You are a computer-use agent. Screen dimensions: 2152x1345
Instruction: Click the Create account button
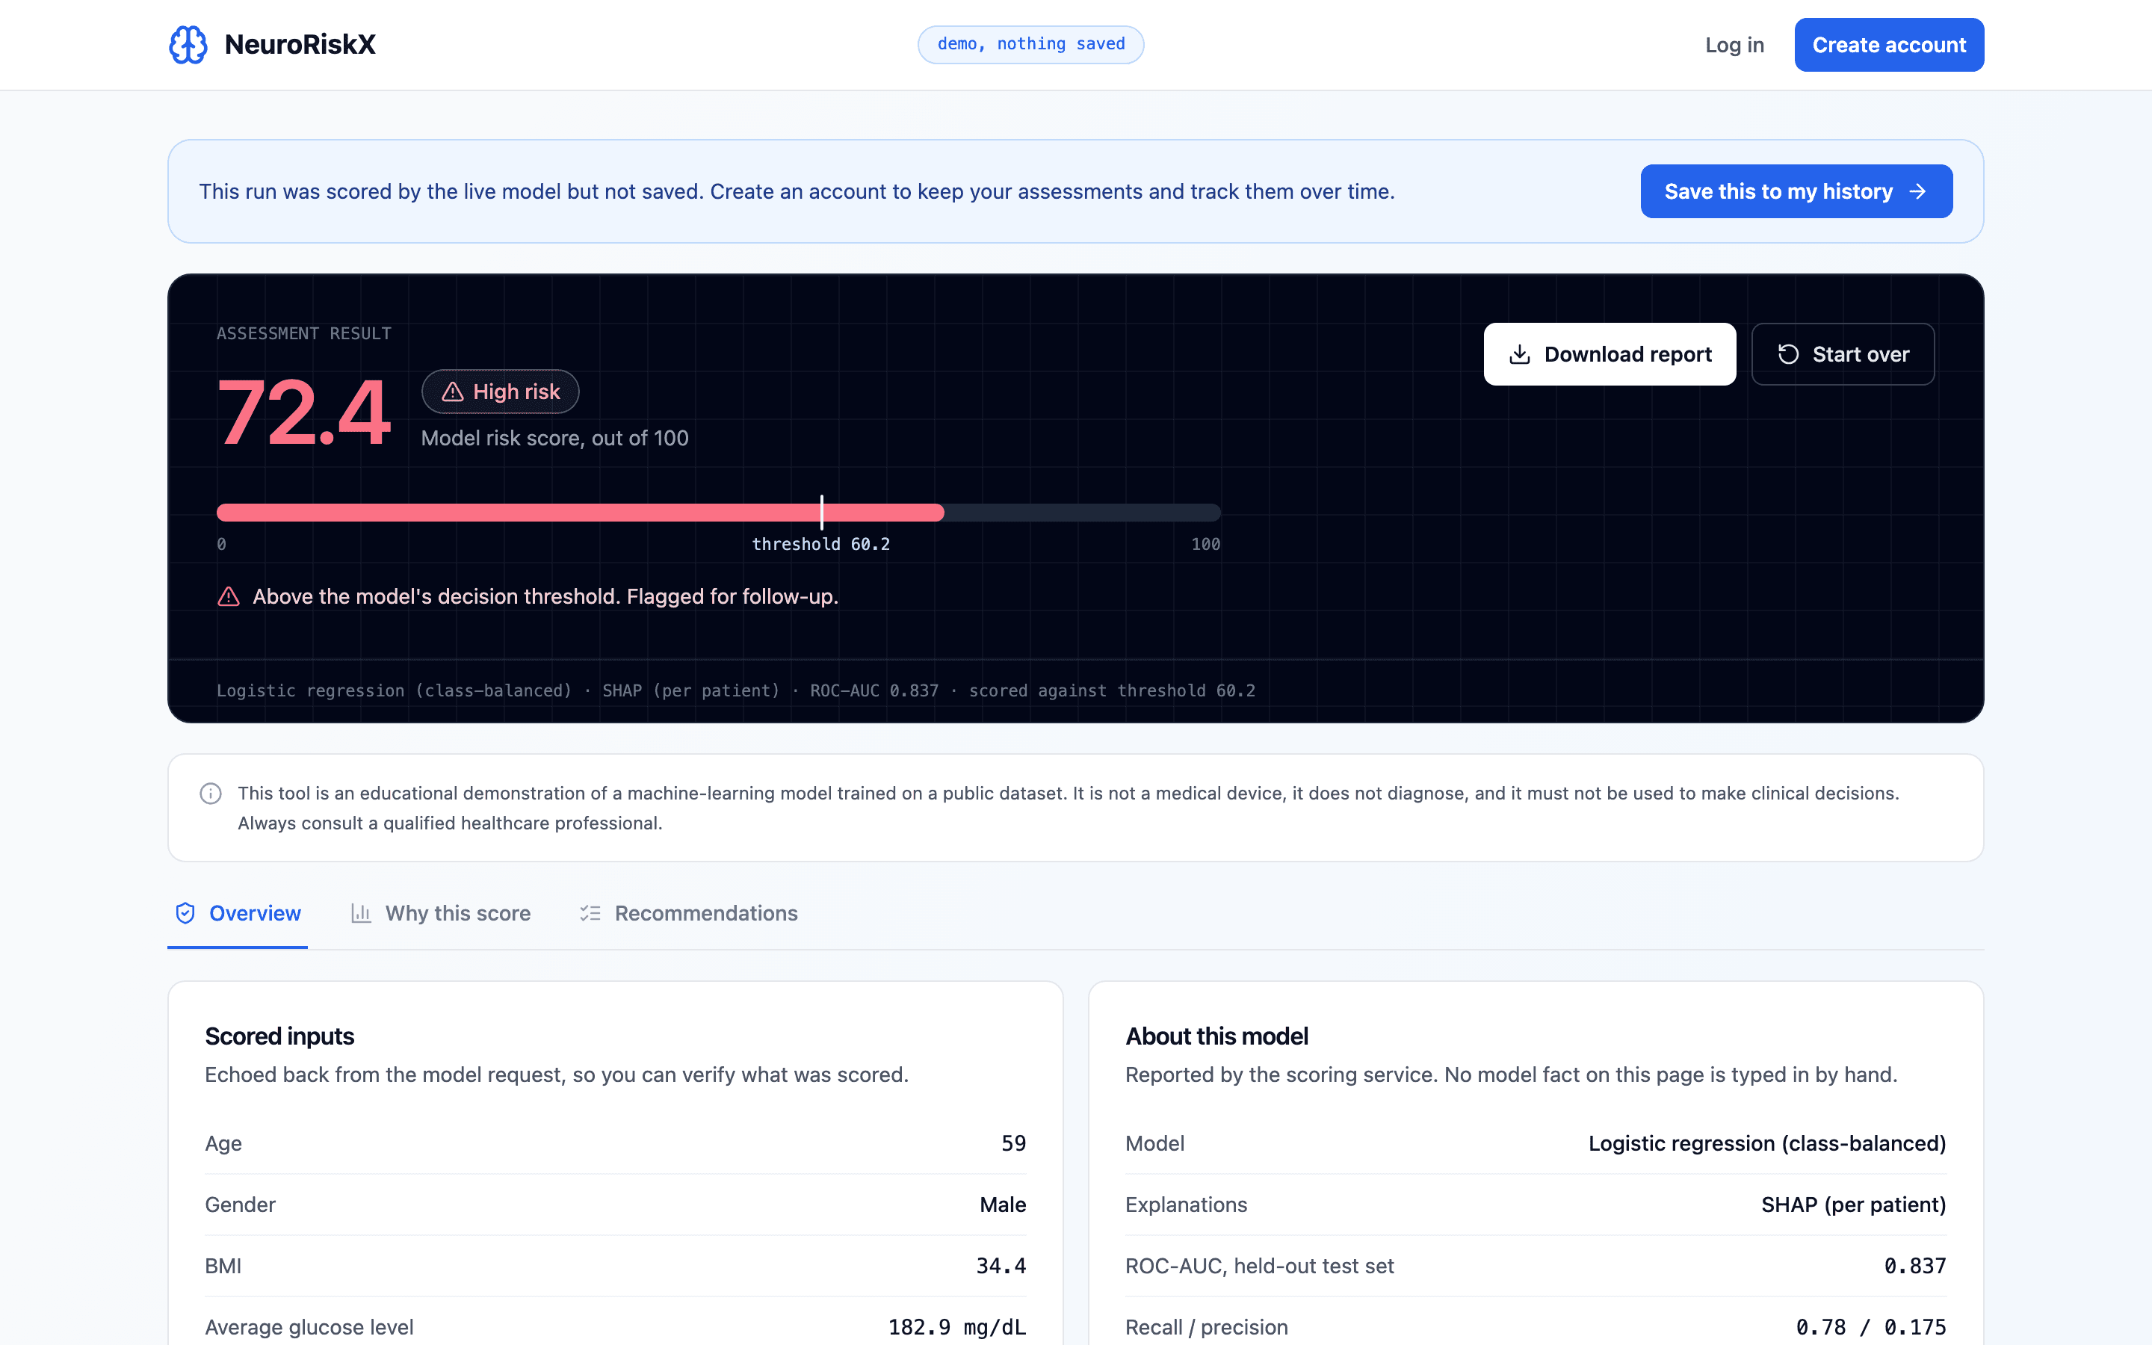click(x=1889, y=45)
